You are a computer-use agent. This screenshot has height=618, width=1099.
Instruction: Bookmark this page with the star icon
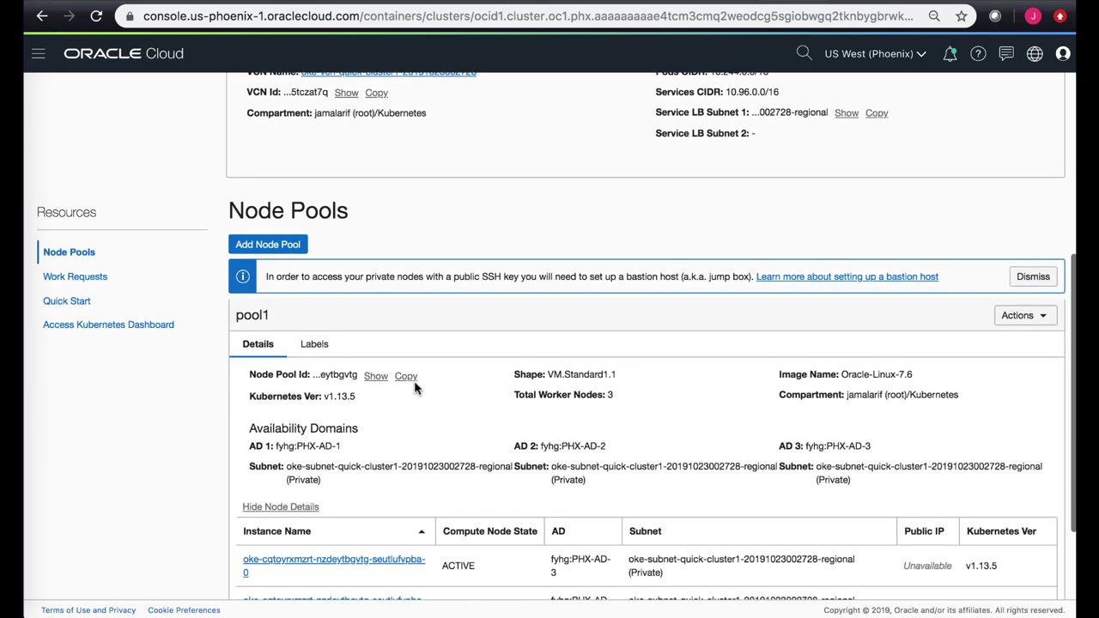[961, 15]
